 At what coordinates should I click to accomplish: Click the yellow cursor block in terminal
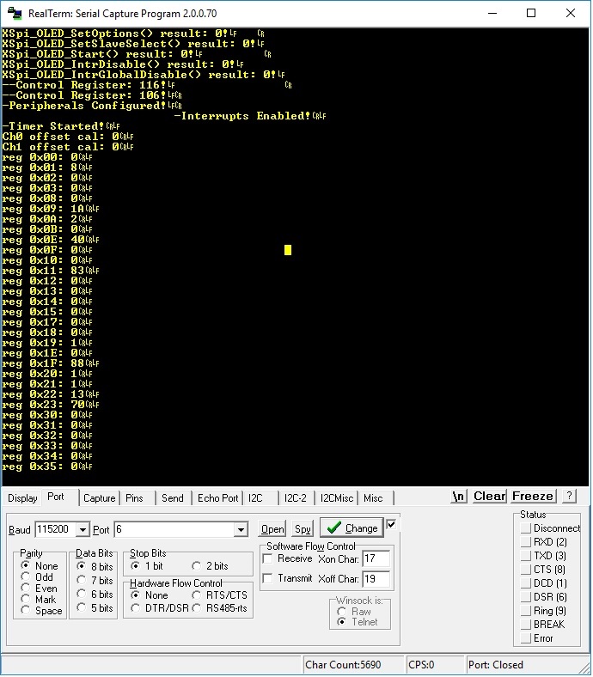[x=288, y=250]
